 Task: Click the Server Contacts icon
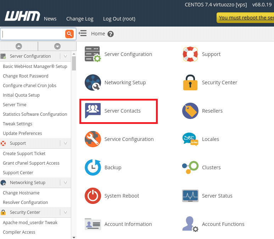click(x=93, y=111)
